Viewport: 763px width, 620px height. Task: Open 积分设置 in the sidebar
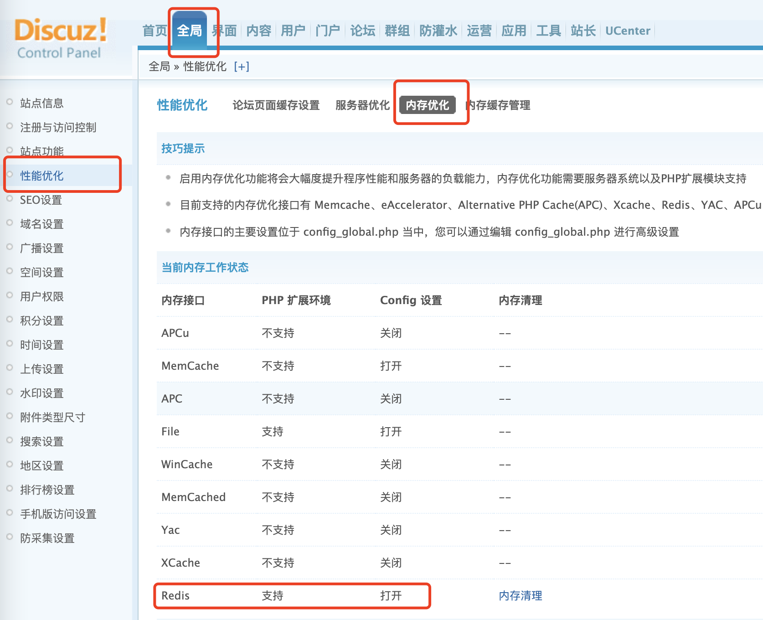pyautogui.click(x=42, y=320)
